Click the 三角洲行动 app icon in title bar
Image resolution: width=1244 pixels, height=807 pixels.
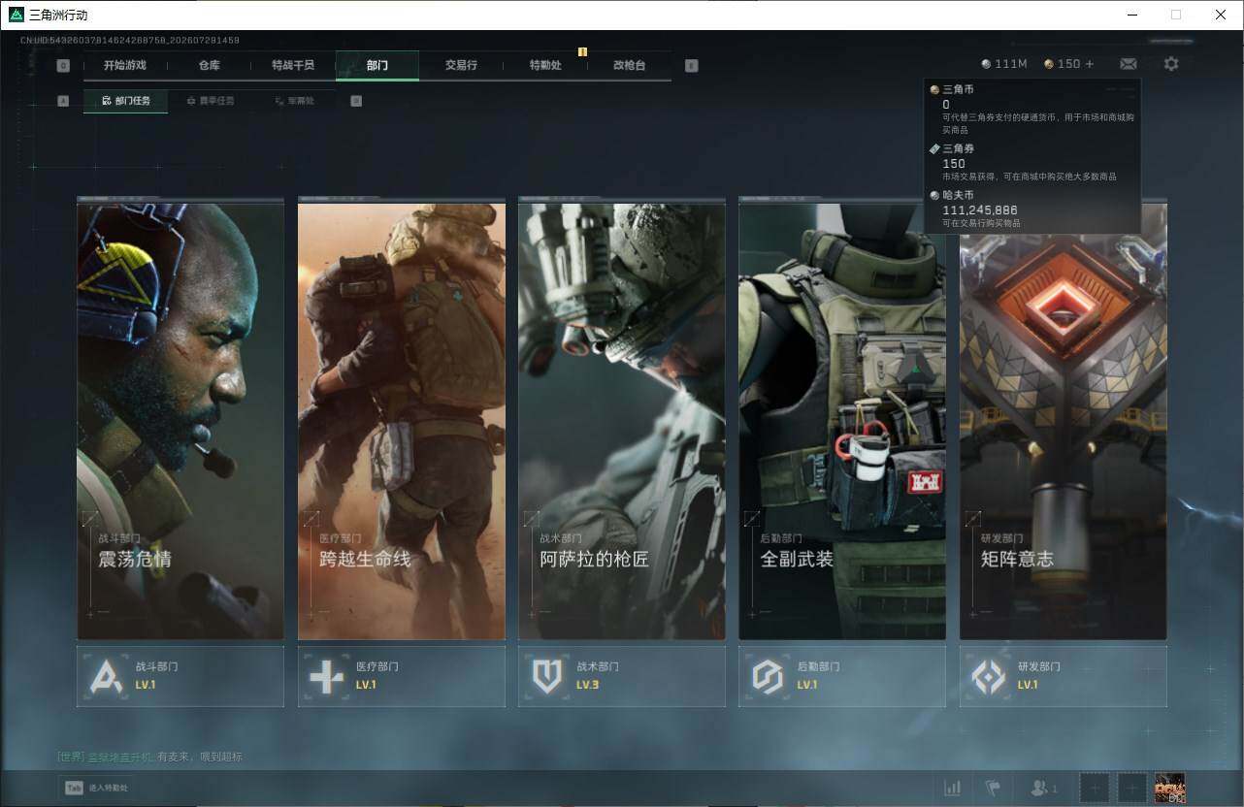tap(16, 15)
